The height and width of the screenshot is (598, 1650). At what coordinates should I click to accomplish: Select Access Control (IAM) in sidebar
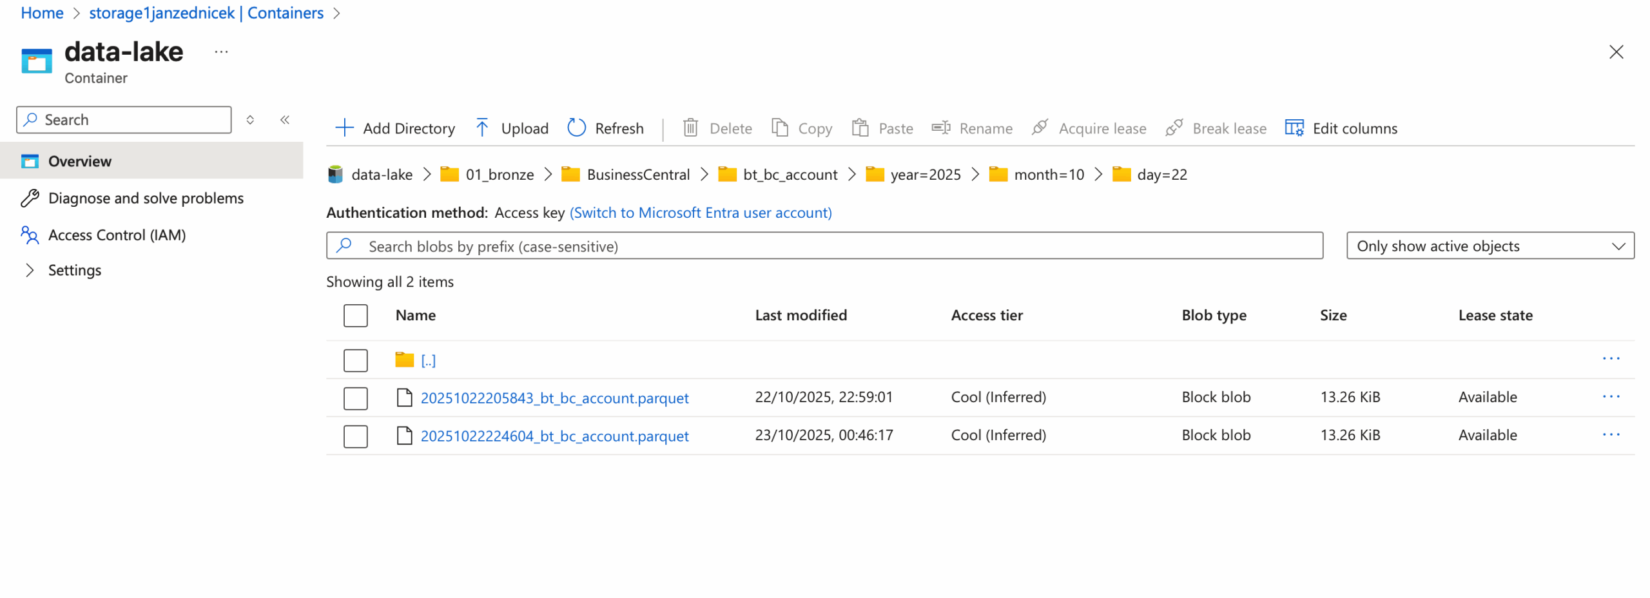point(117,235)
